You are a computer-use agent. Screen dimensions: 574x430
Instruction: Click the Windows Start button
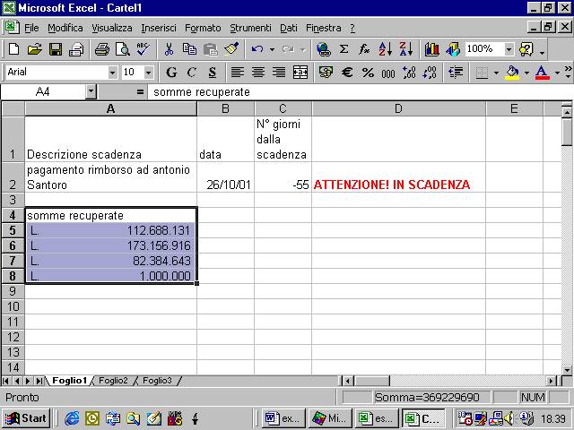tap(26, 418)
